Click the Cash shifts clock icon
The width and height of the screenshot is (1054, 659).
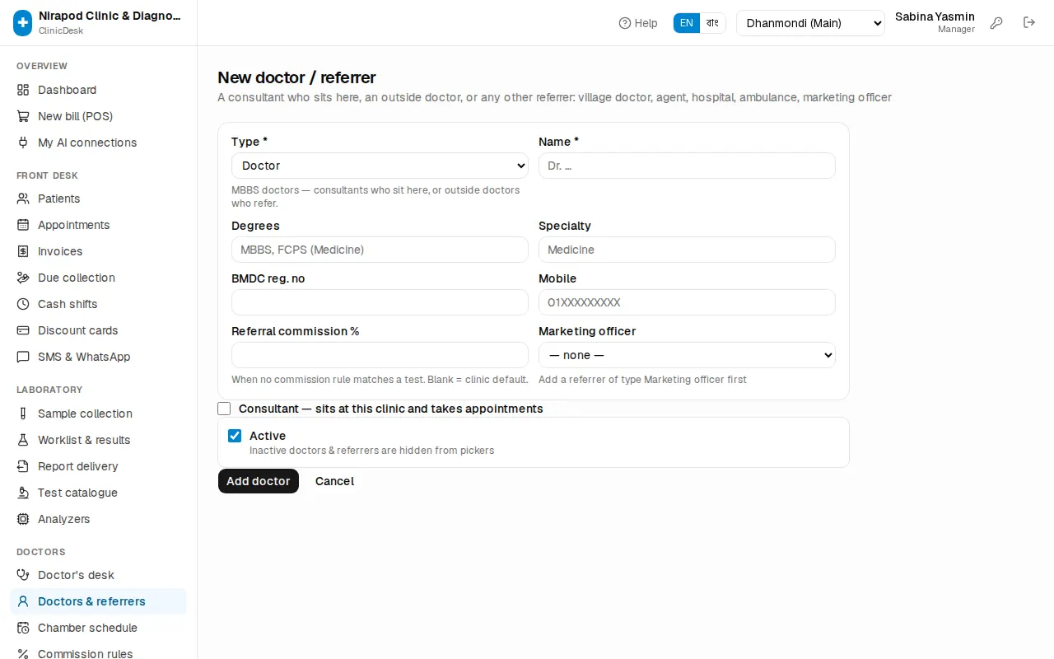(23, 304)
